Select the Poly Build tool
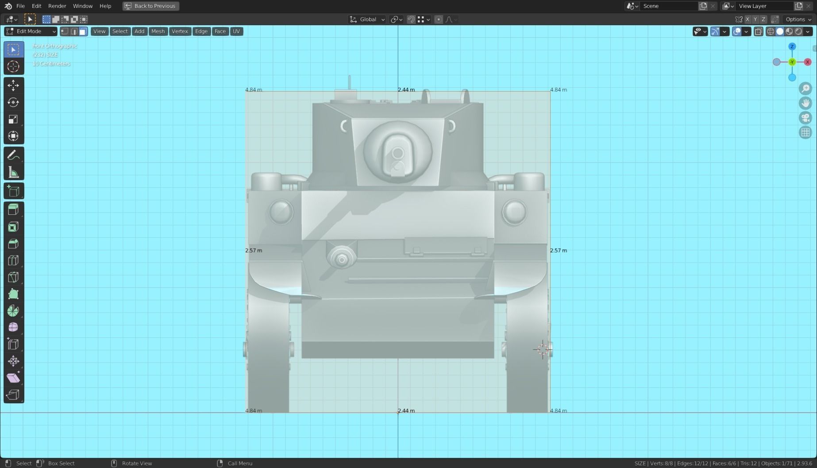The image size is (817, 468). pos(13,294)
